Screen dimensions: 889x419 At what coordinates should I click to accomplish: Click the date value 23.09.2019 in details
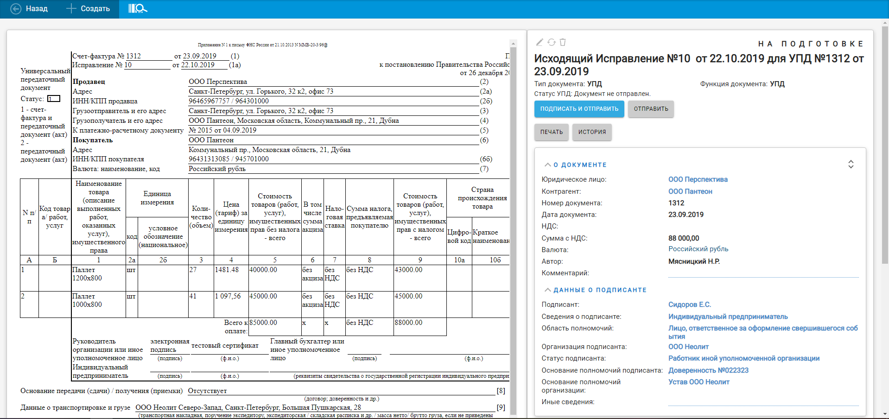click(x=686, y=215)
